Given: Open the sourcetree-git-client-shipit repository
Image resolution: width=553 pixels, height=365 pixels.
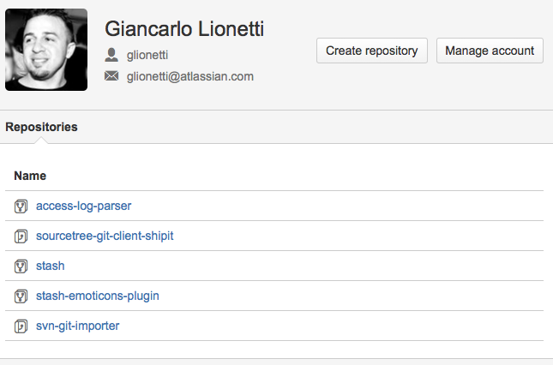Looking at the screenshot, I should coord(105,236).
